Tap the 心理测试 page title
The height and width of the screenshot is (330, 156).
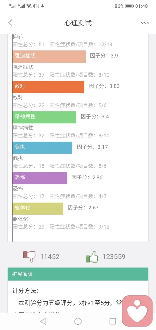(x=78, y=23)
